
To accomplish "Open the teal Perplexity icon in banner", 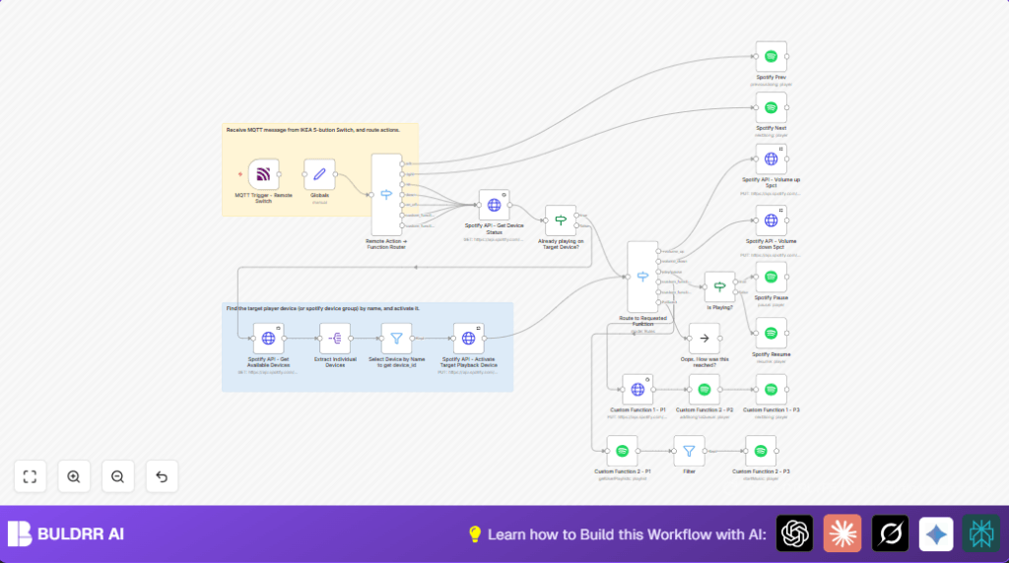I will 981,533.
